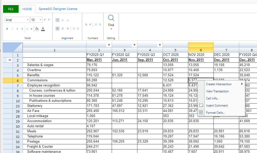The image size is (257, 153).
Task: Expand the column group with the plus button
Action: [109, 45]
